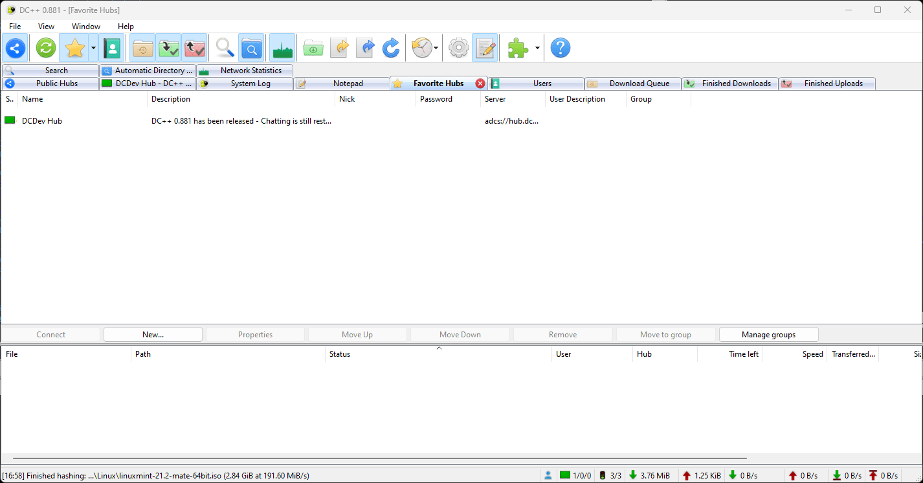Click the DCDev Hub green status icon
This screenshot has width=923, height=483.
click(10, 120)
